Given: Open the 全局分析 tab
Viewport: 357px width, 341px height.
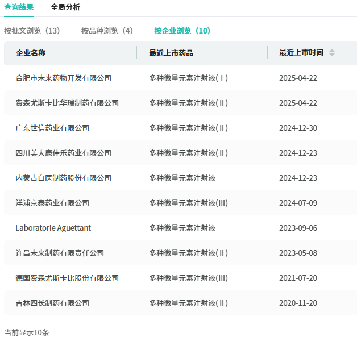Looking at the screenshot, I should (65, 7).
